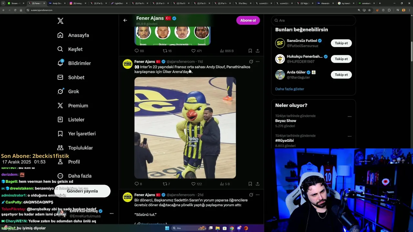Click the Abone ol subscribe button
Screen dimensions: 413x232
tap(248, 20)
